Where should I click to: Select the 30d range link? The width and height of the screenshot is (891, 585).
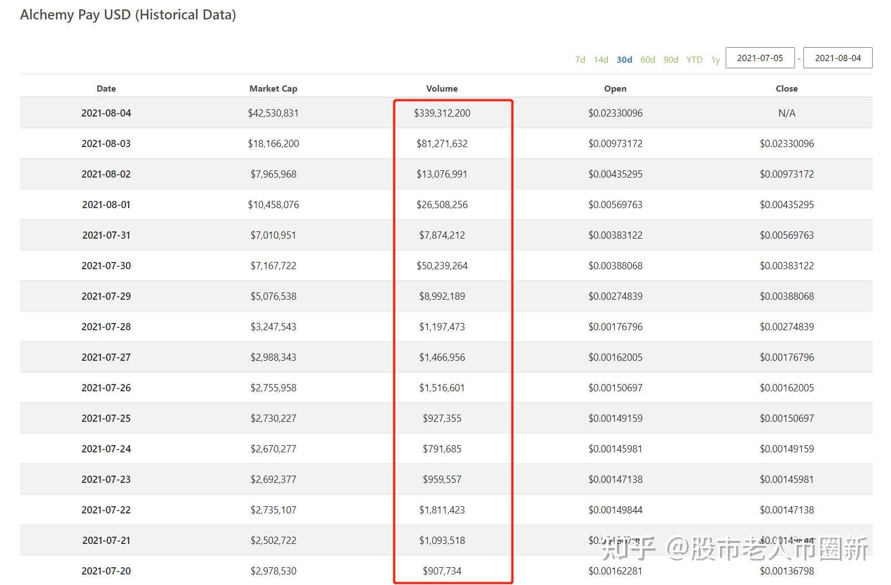pos(624,59)
